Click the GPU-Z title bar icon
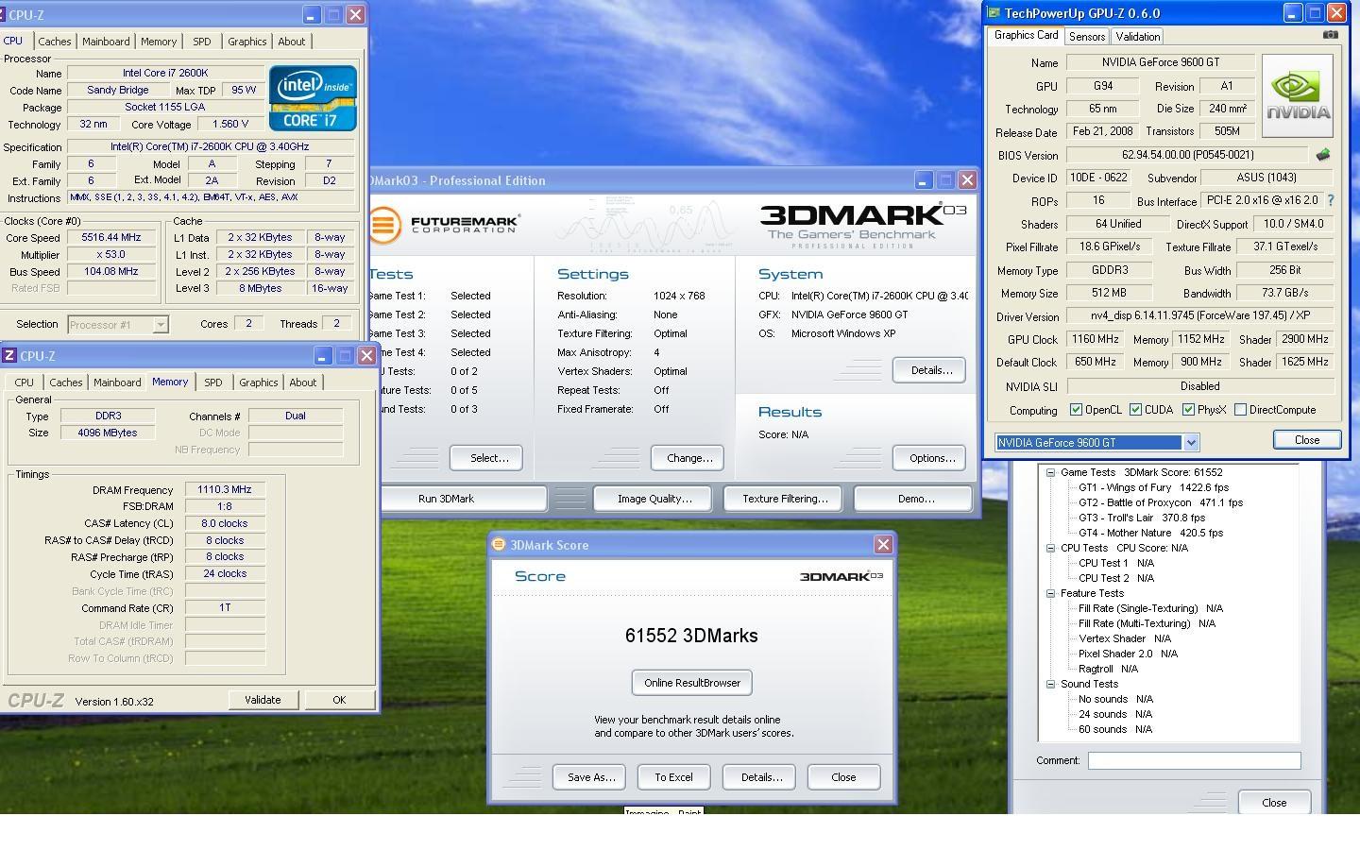1360x850 pixels. pos(994,13)
